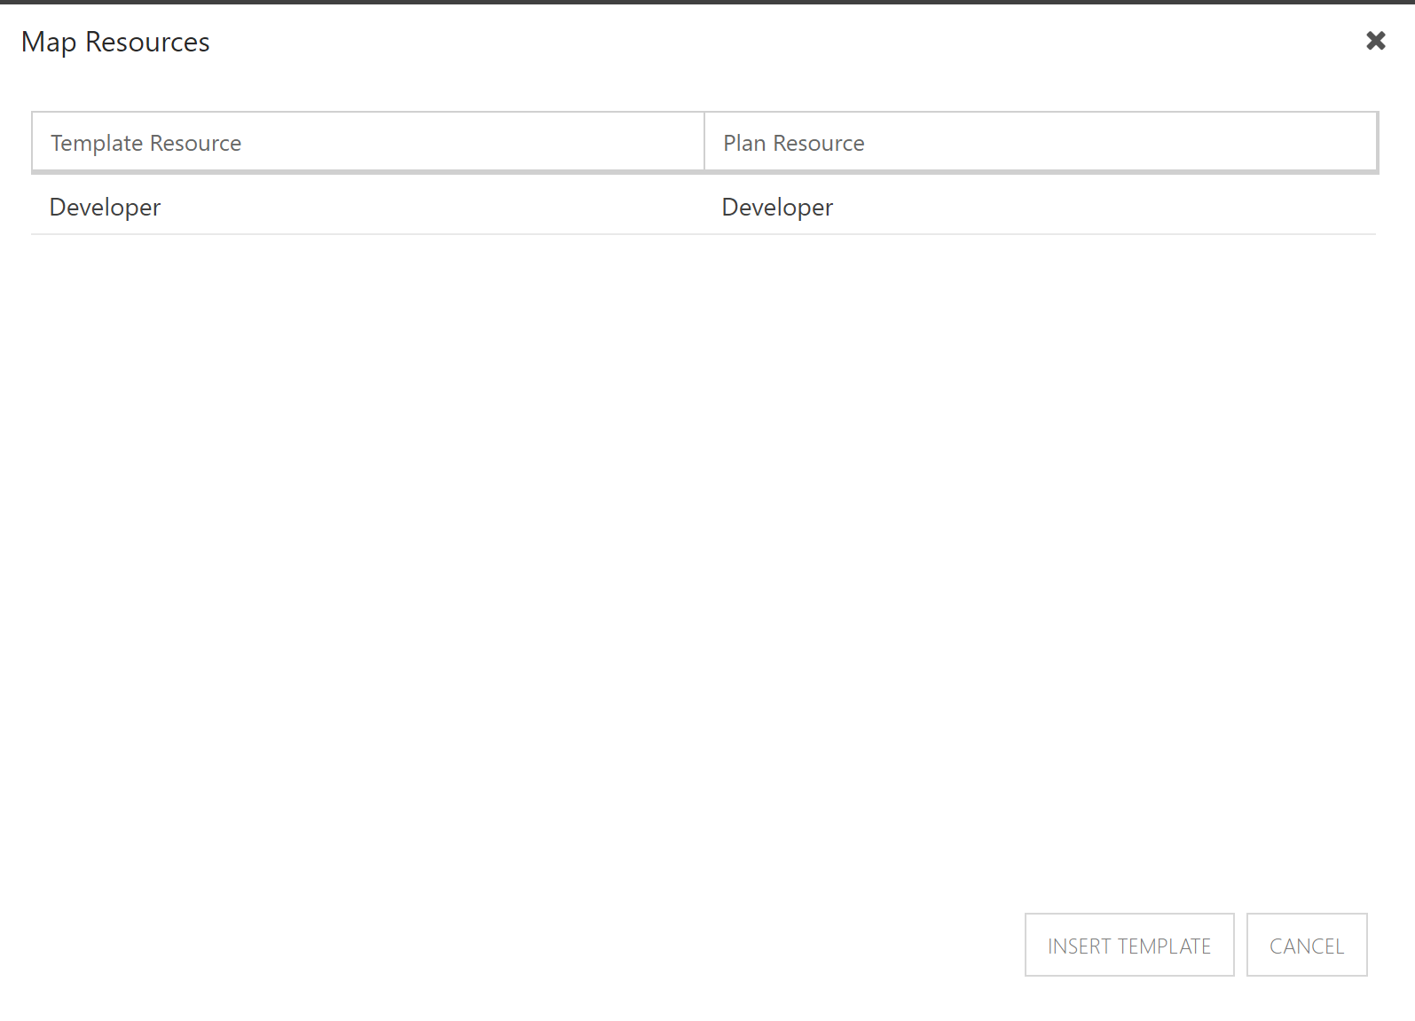This screenshot has width=1415, height=1021.
Task: Close the Map Resources dialog
Action: [1375, 41]
